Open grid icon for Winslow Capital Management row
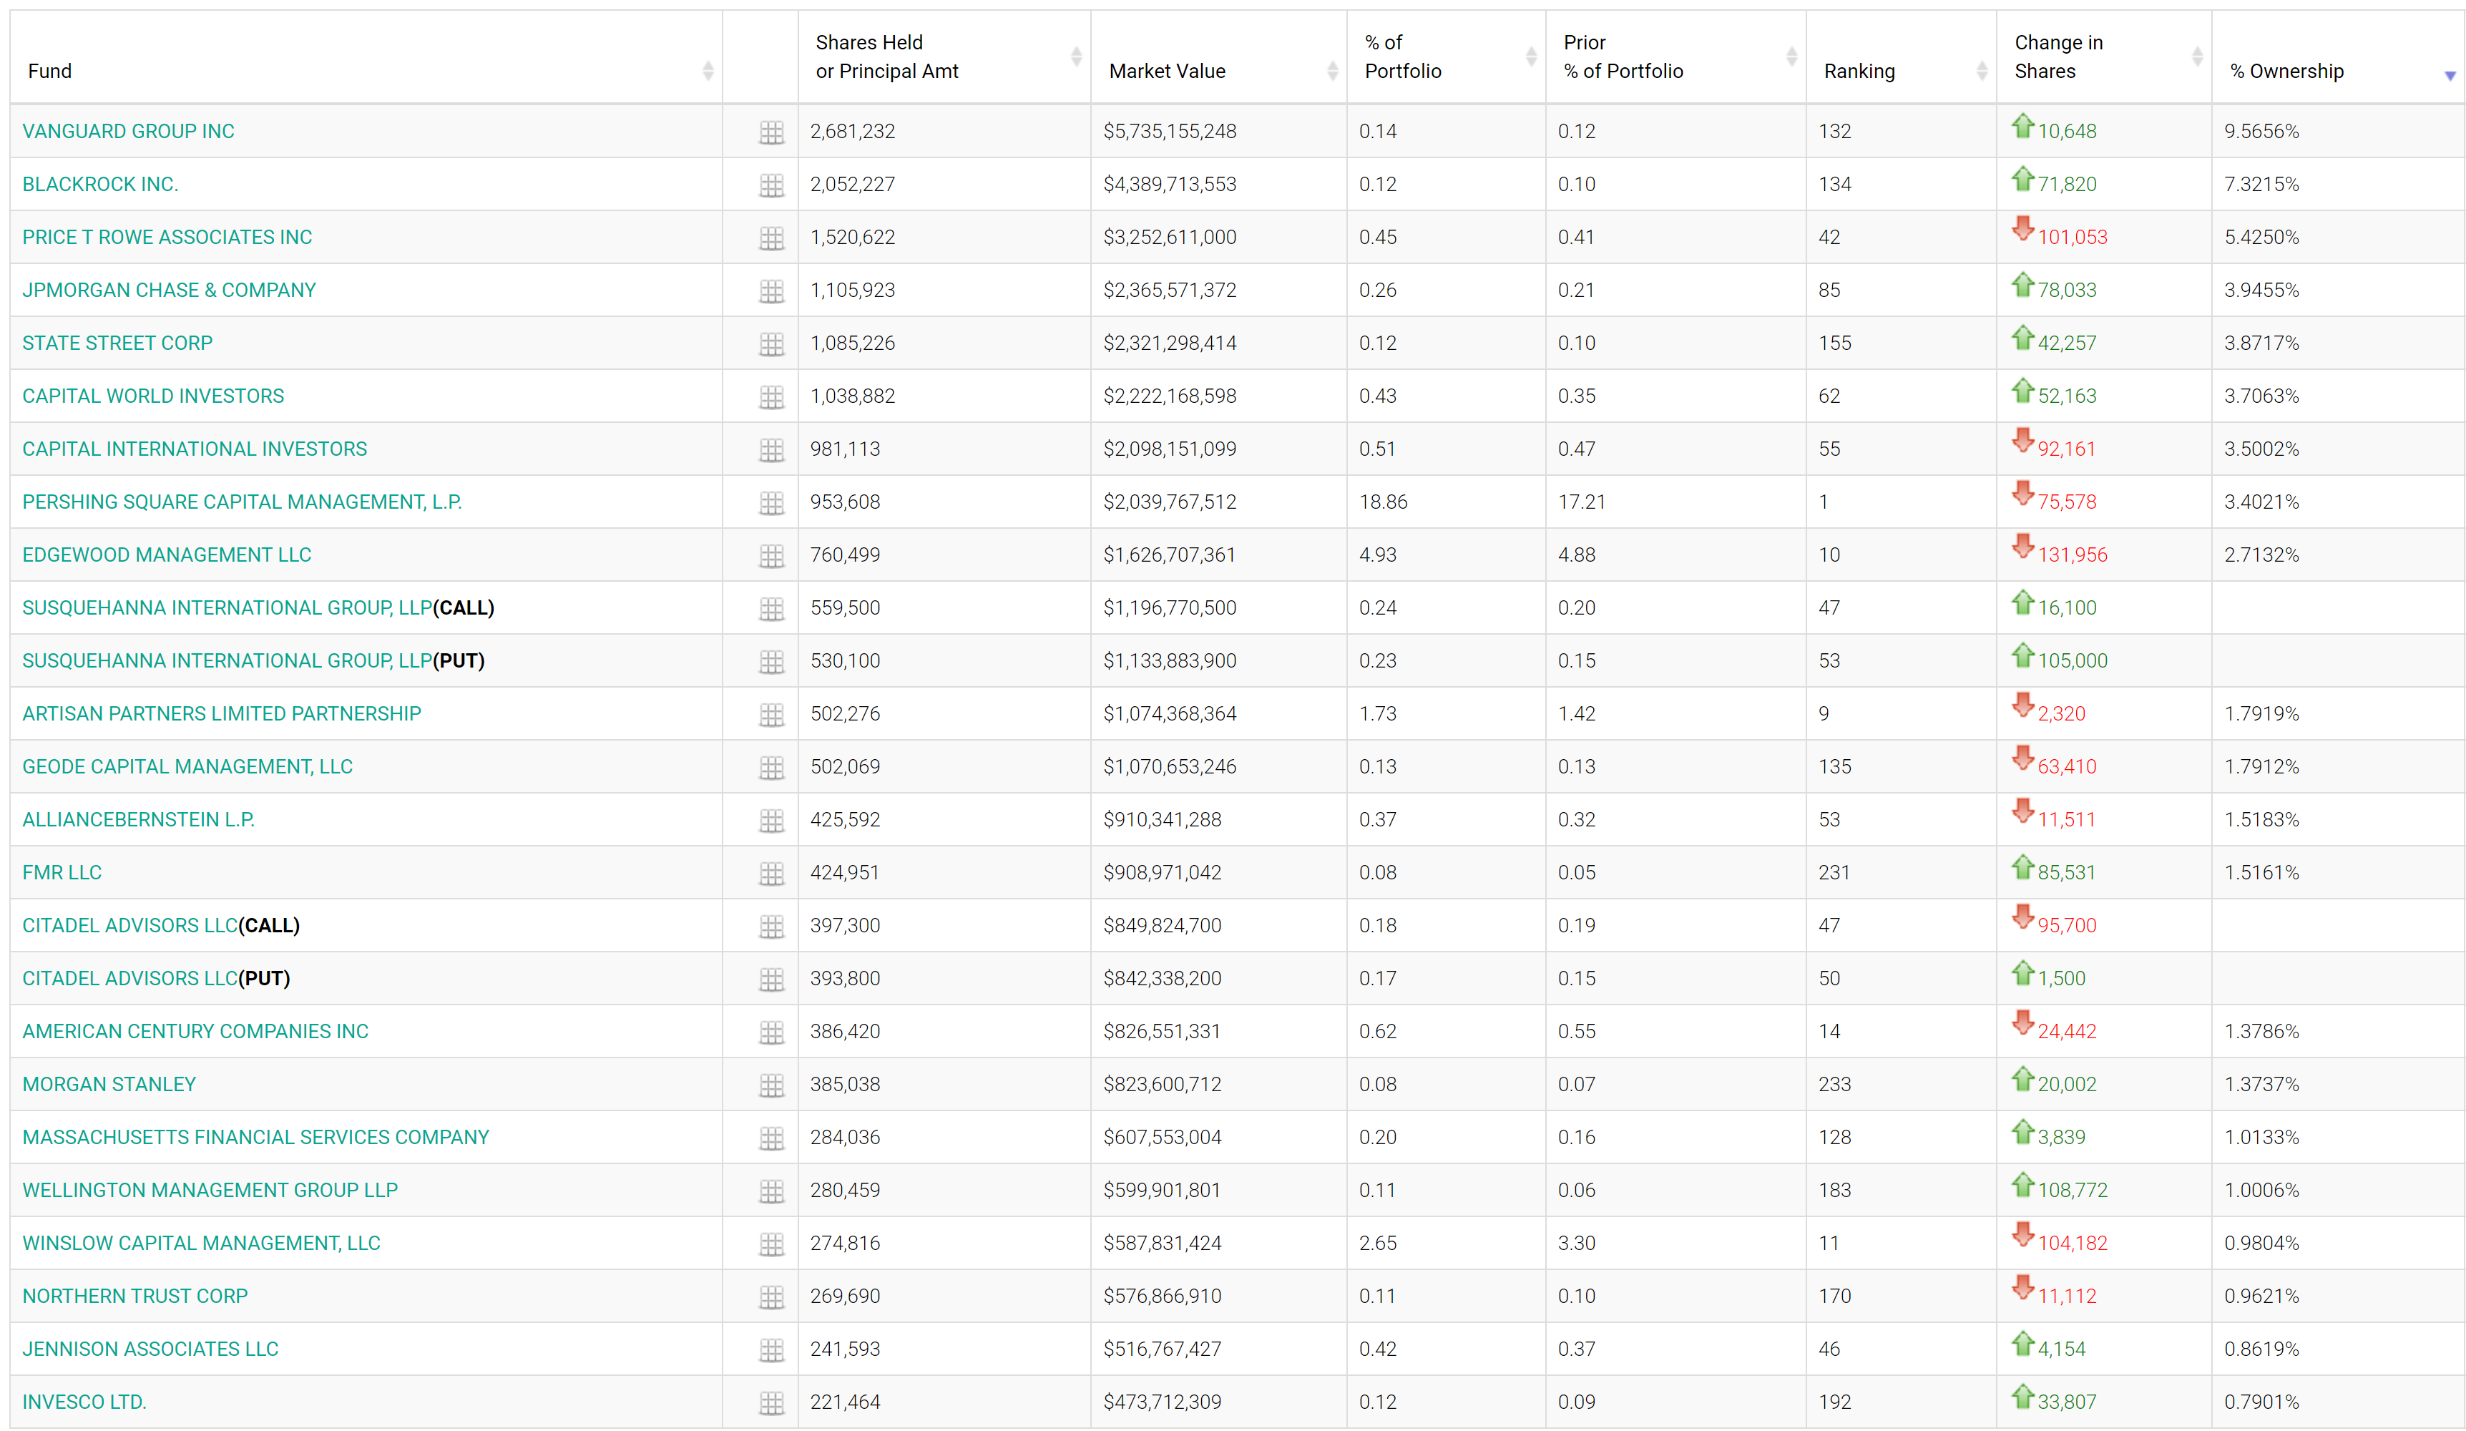The height and width of the screenshot is (1431, 2466). [771, 1243]
